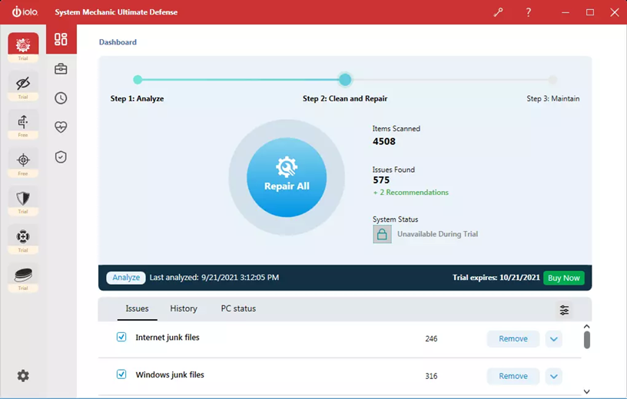Open the settings gear icon
627x399 pixels.
click(x=23, y=376)
